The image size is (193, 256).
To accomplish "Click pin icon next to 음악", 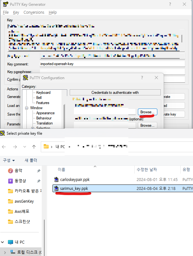I will point(39,171).
